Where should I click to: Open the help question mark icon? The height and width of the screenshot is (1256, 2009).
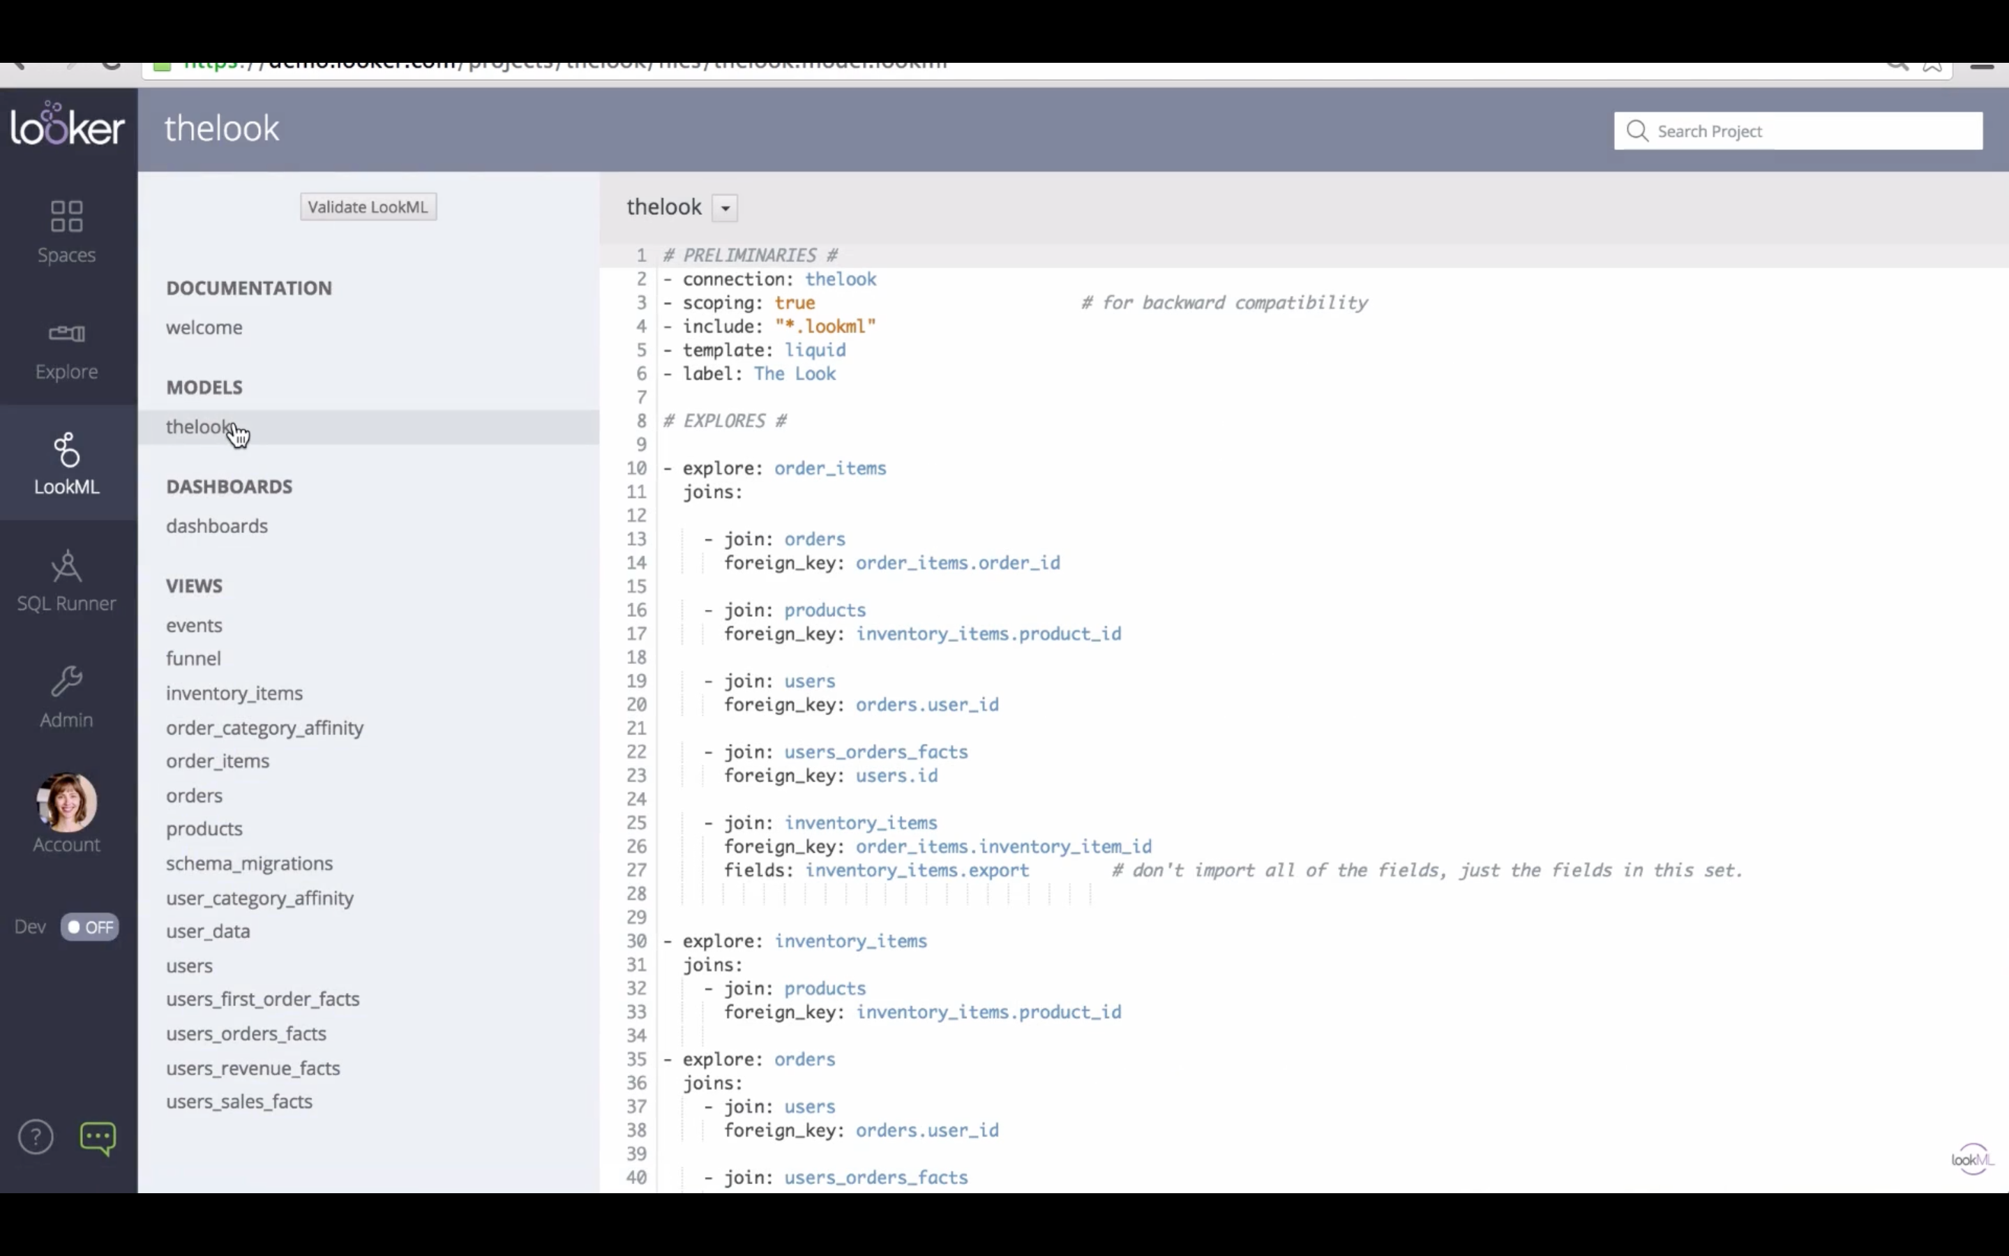pos(36,1137)
